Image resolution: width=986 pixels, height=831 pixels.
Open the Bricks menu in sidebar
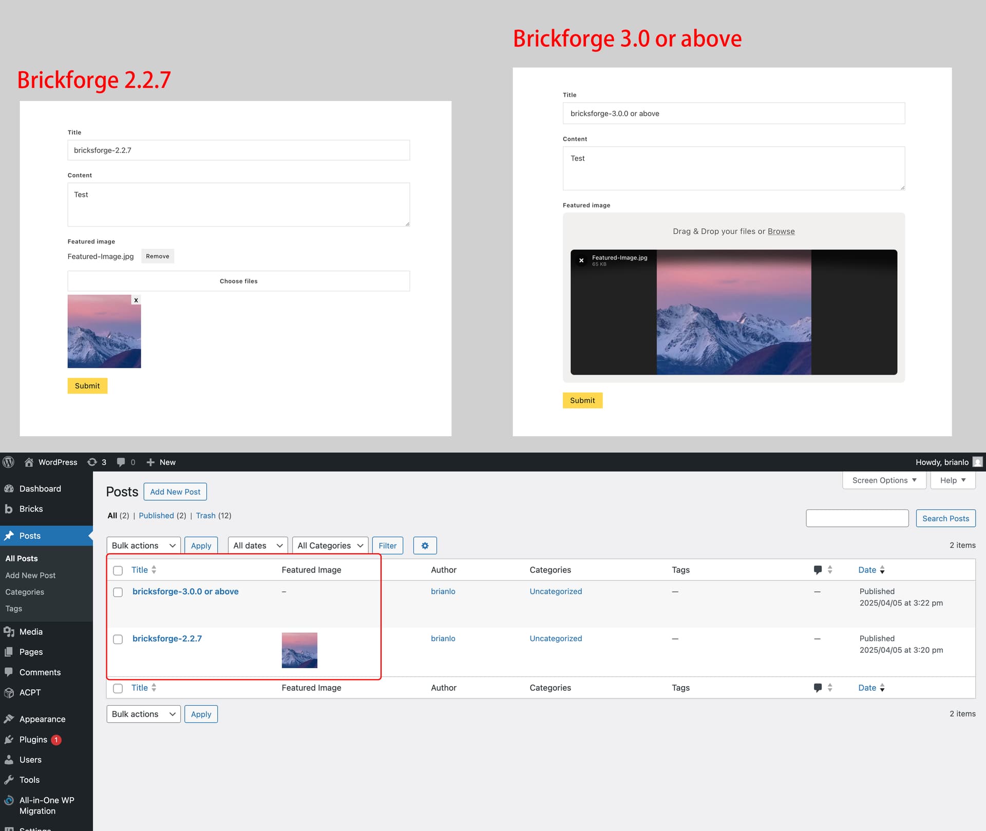coord(31,509)
